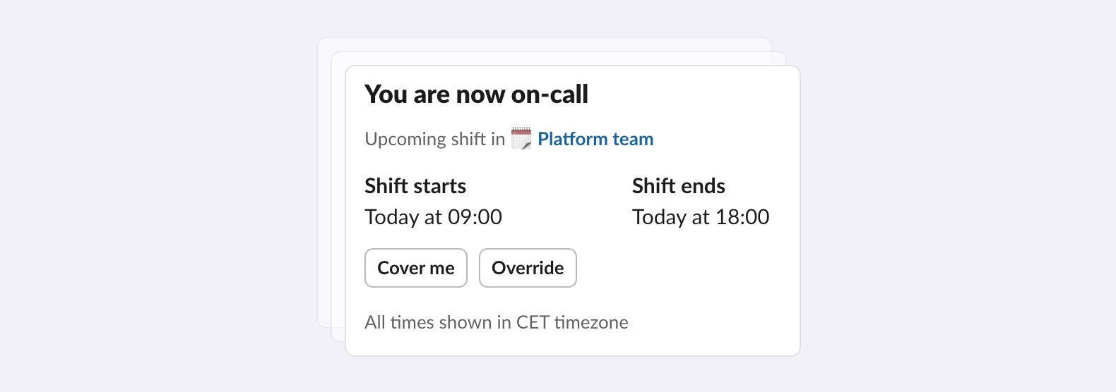
Task: Click the "Upcoming shift in" text
Action: point(434,139)
